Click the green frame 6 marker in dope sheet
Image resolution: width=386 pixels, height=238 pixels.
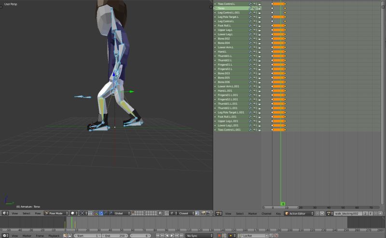pos(283,204)
